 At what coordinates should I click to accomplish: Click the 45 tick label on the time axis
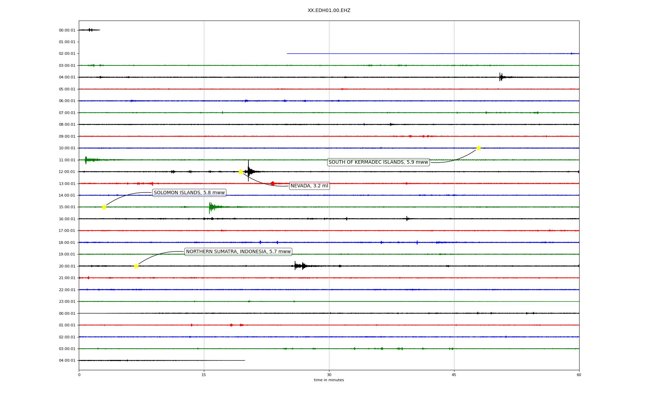point(454,375)
